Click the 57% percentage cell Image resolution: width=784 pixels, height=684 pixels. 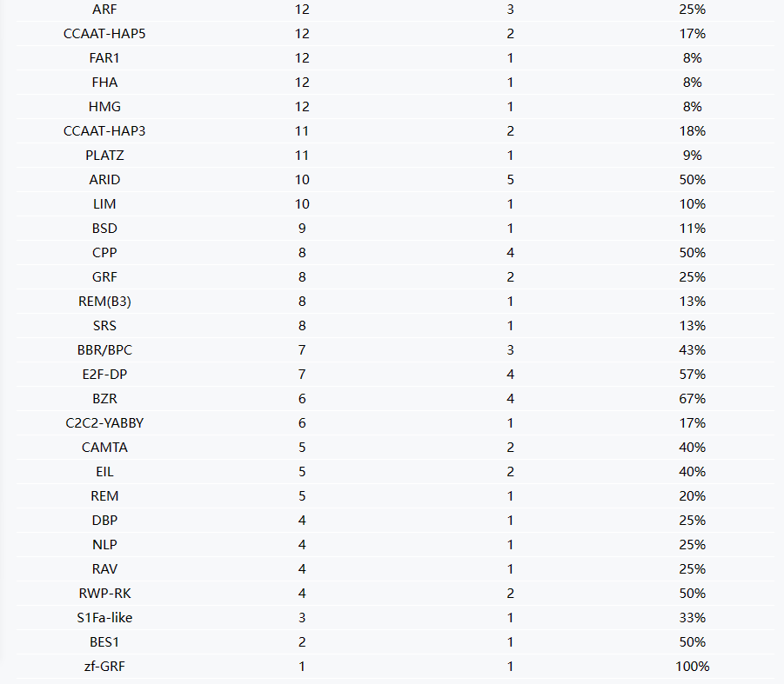click(x=693, y=375)
